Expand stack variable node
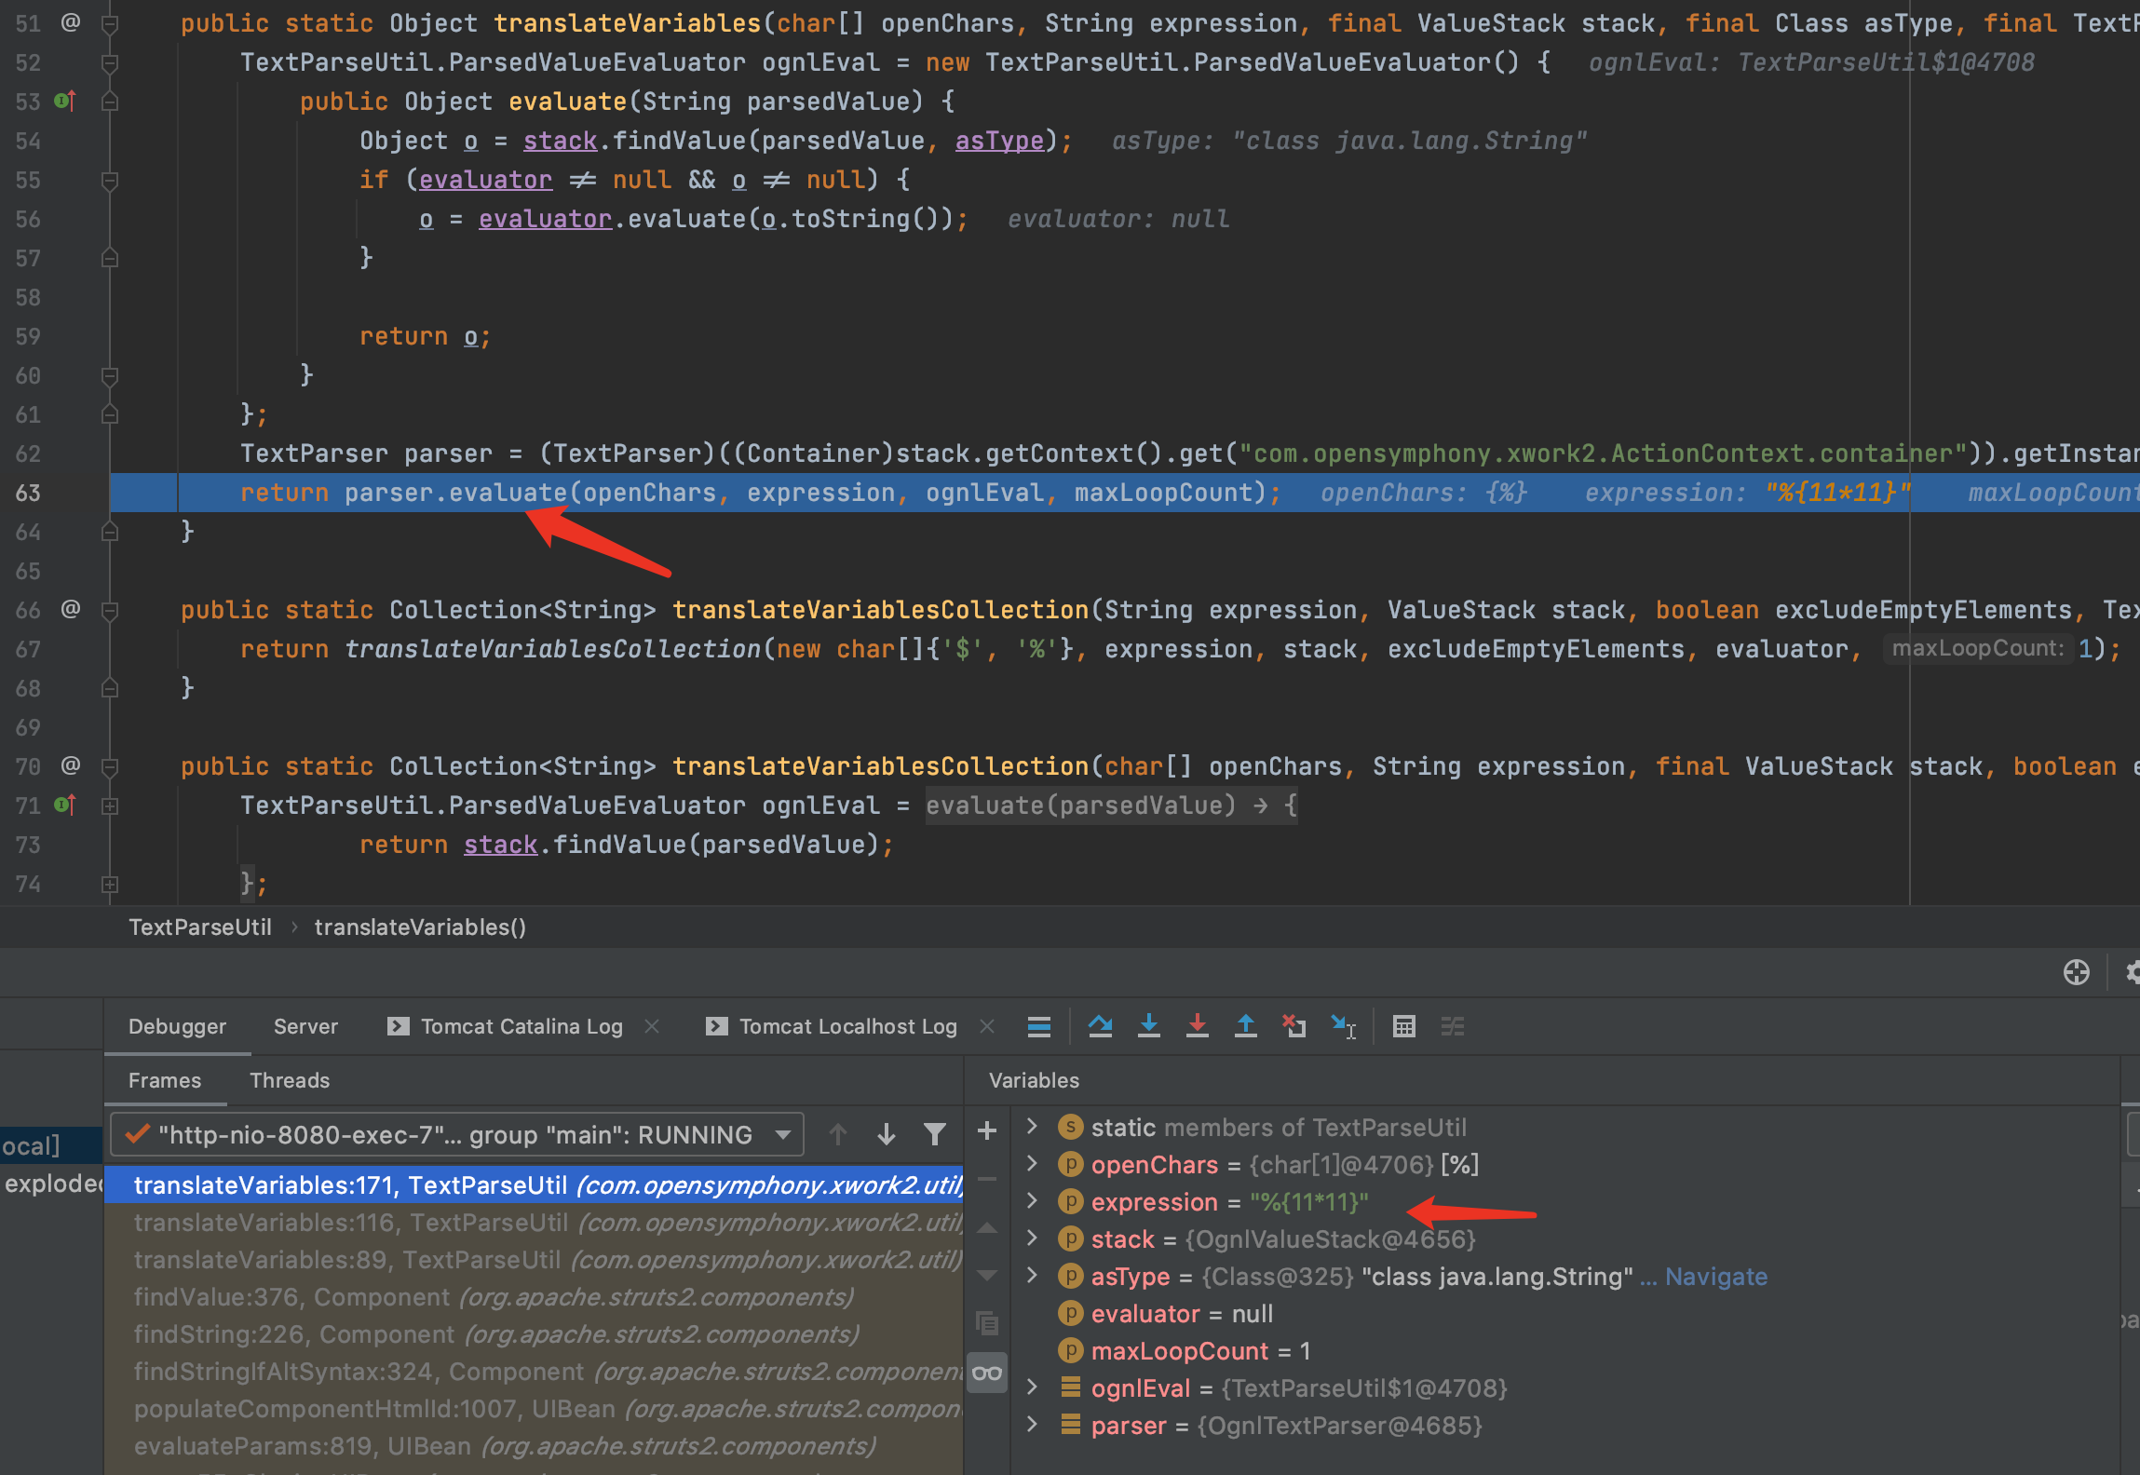The height and width of the screenshot is (1475, 2140). pos(1032,1238)
